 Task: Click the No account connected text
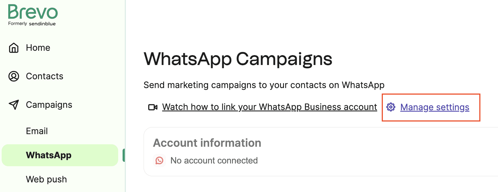click(214, 160)
